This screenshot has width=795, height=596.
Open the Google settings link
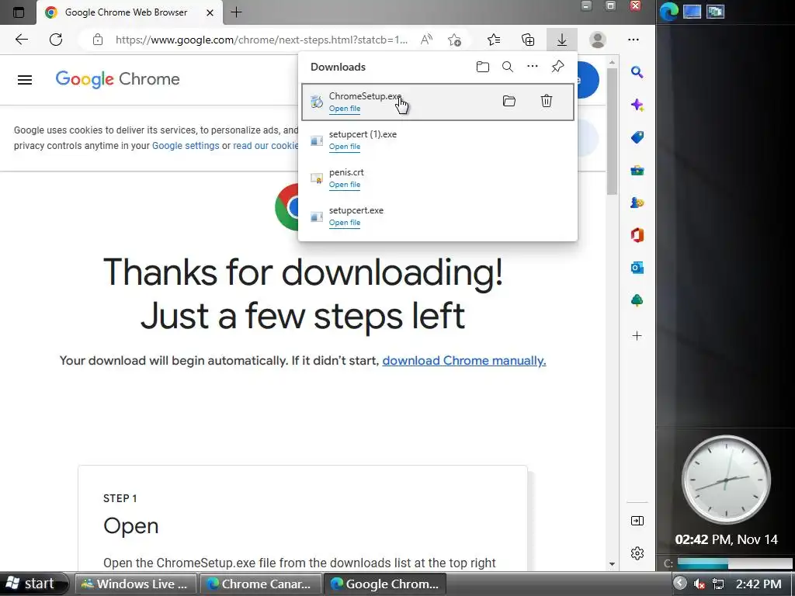click(x=186, y=145)
